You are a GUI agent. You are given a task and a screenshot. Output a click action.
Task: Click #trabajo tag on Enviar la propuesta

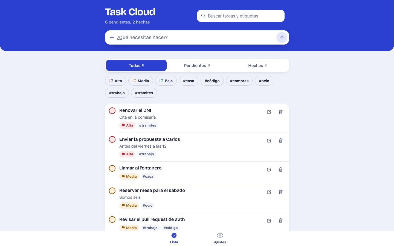147,154
